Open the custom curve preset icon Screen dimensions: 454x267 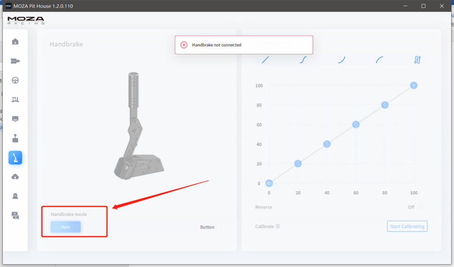click(417, 60)
